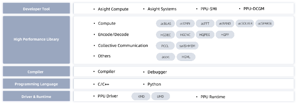Screen dimensions: 297x104
Task: Select the Python language entry
Action: 154,84
